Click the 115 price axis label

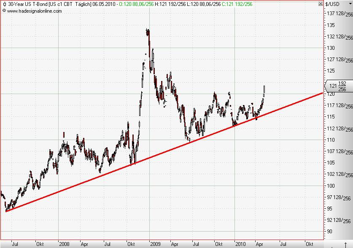331,117
